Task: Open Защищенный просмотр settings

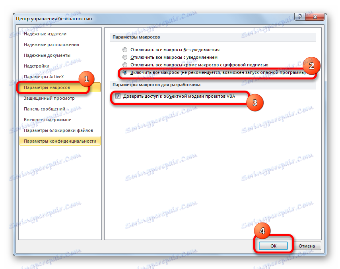Action: tap(60, 98)
